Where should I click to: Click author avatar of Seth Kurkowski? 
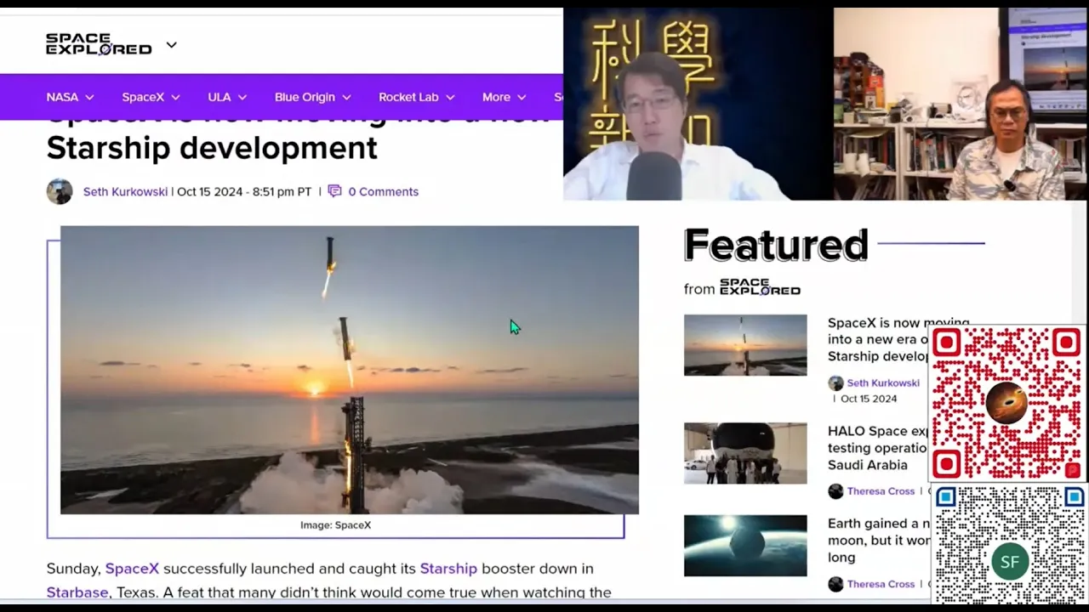click(x=60, y=191)
